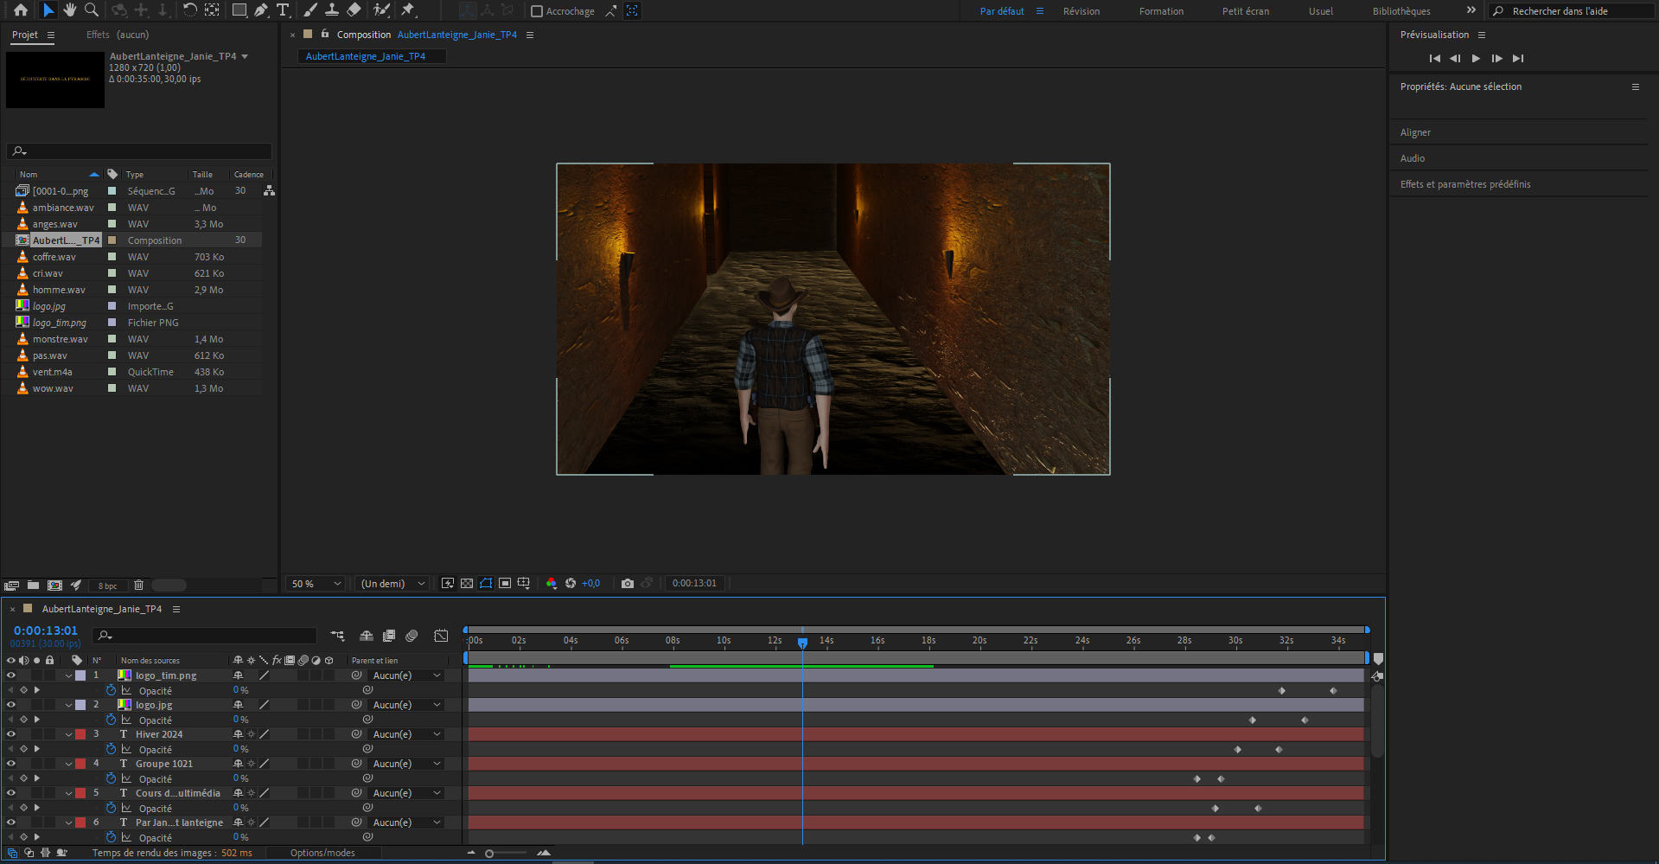Open the 50 % magnification dropdown
The width and height of the screenshot is (1659, 864).
pyautogui.click(x=316, y=584)
